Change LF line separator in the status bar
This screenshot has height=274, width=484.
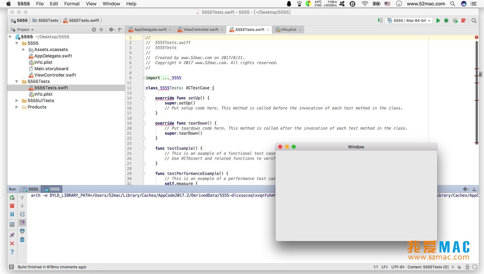tap(385, 267)
